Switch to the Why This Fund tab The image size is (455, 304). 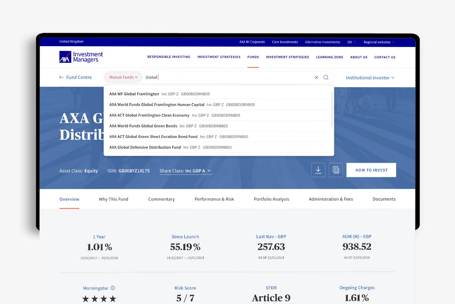click(113, 199)
